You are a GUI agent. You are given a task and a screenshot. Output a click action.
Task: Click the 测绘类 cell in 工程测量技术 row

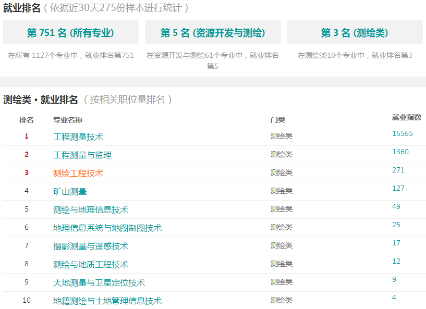tap(282, 136)
